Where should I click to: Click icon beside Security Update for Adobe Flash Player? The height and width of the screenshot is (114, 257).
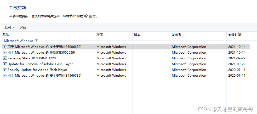coord(5,70)
